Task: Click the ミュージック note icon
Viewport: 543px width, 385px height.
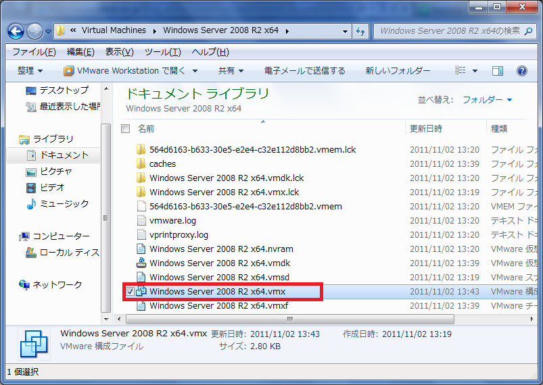Action: tap(31, 204)
